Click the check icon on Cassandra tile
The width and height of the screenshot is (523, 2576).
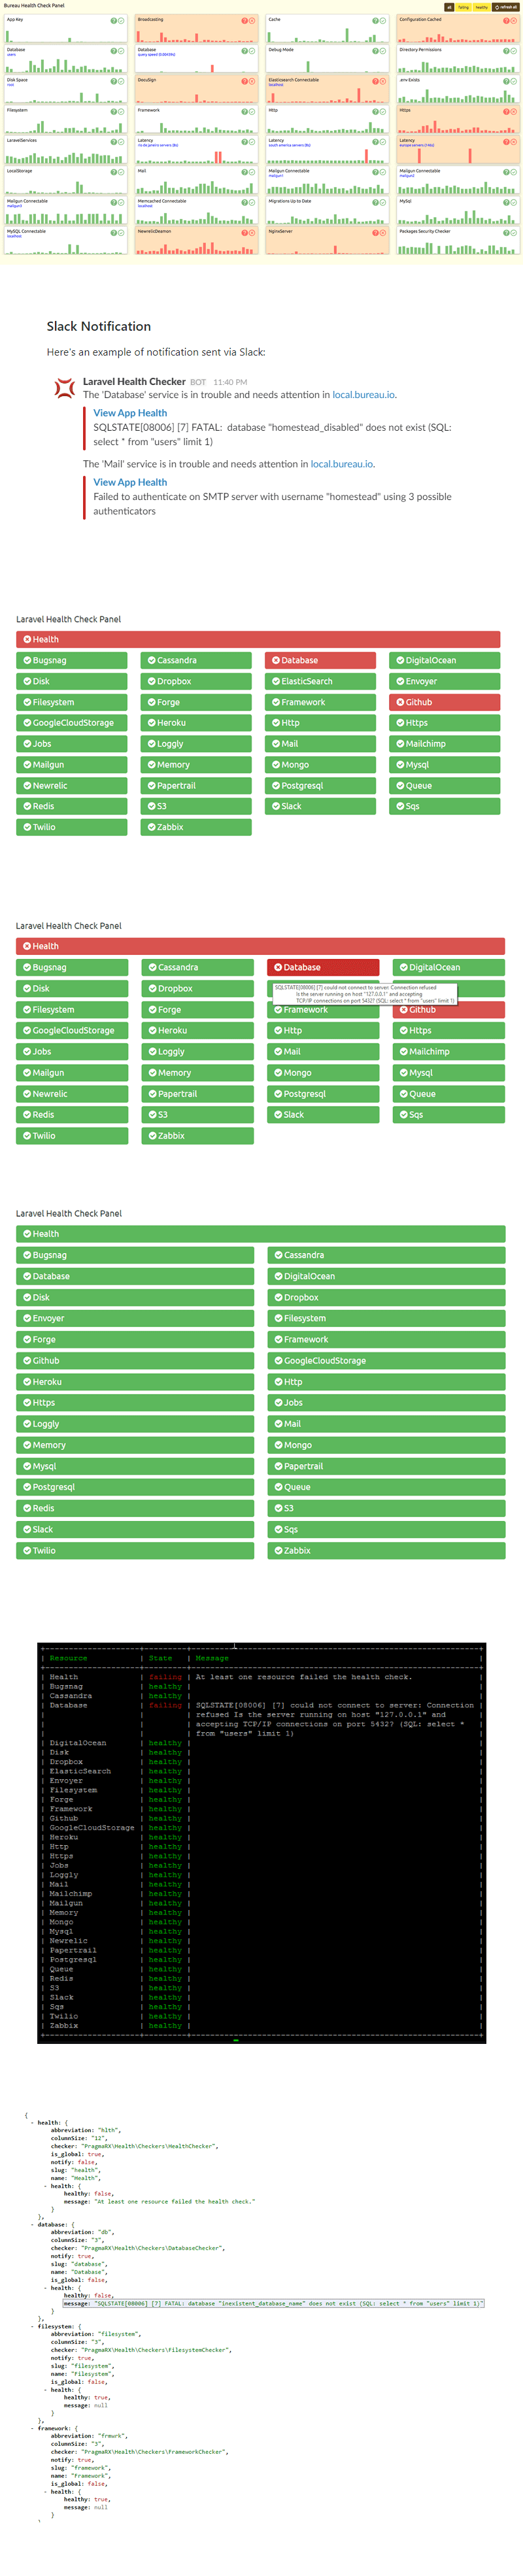coord(151,660)
